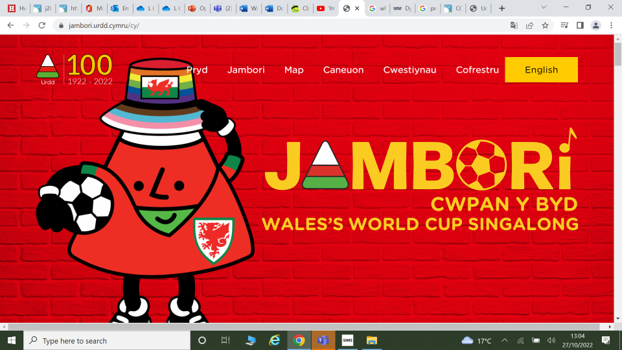Share this page via the share icon
This screenshot has height=350, width=622.
[x=529, y=25]
